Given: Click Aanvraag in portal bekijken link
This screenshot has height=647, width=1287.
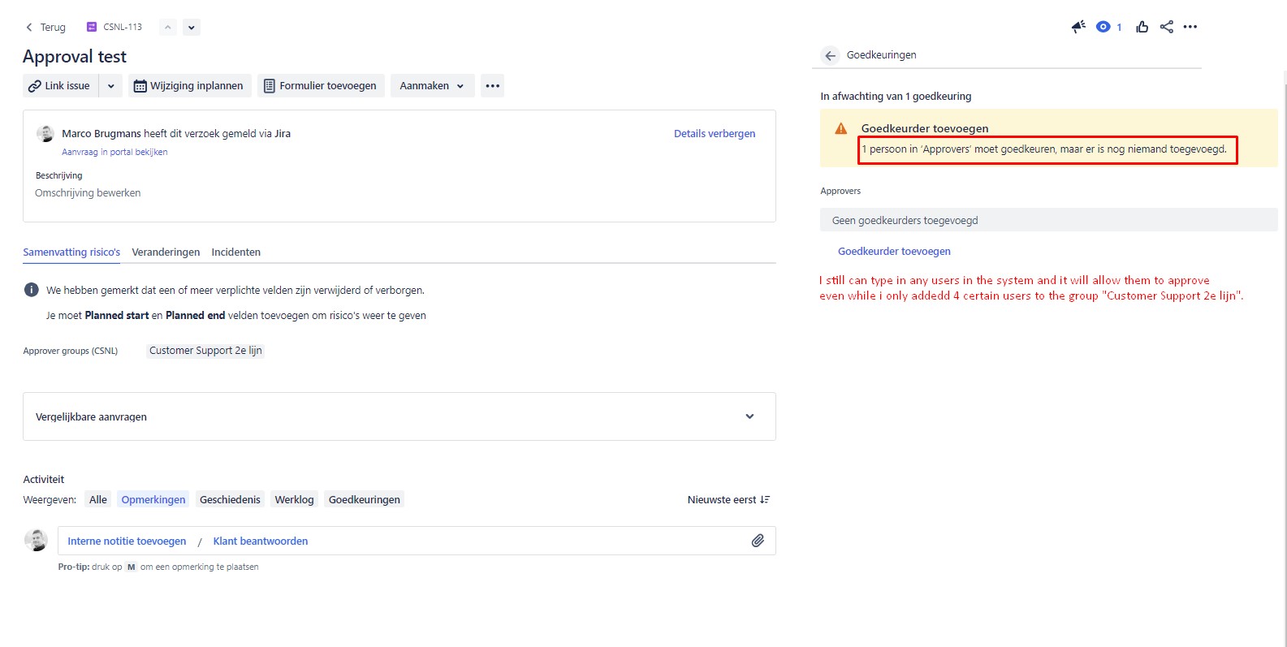Looking at the screenshot, I should [114, 152].
